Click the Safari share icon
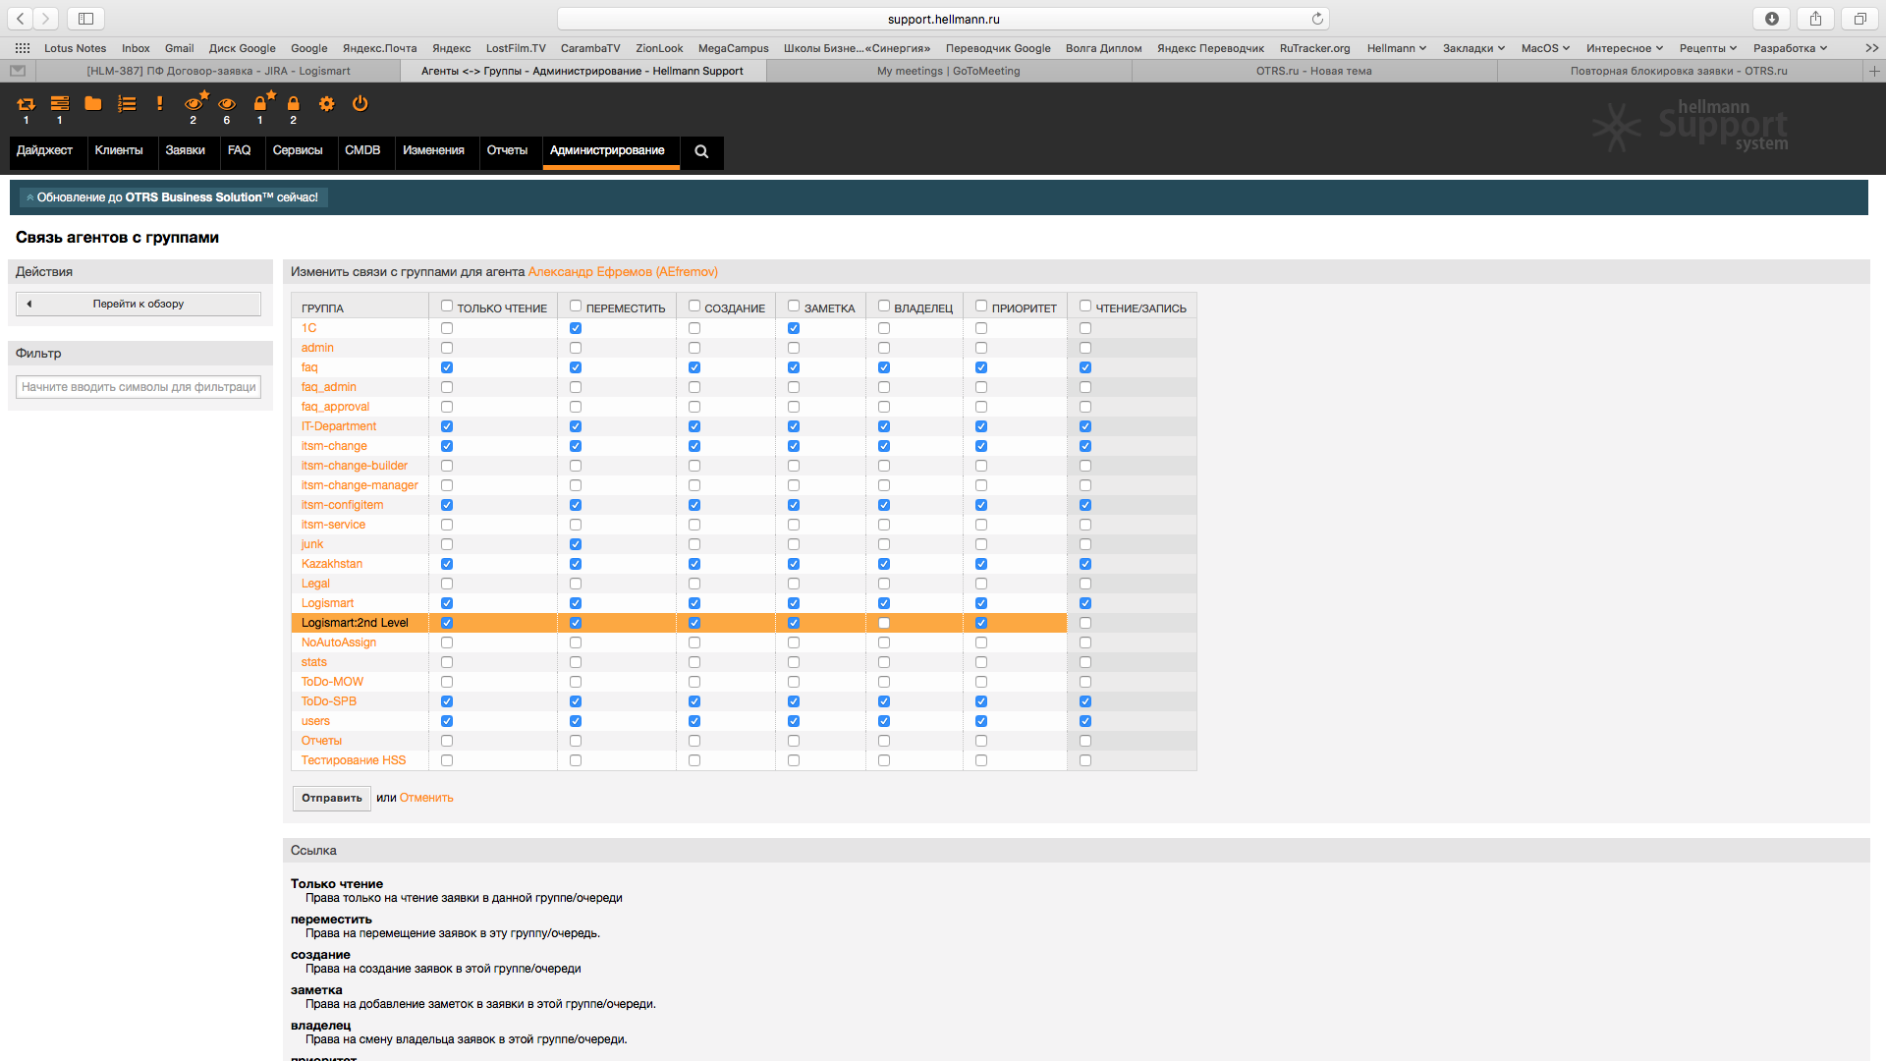 1815,19
